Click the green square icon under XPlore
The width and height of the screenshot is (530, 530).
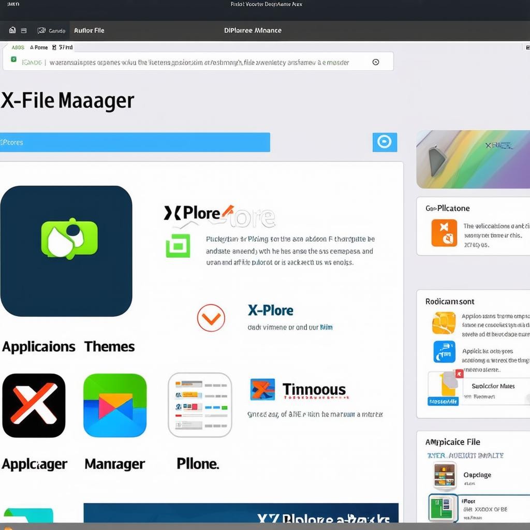click(x=178, y=245)
